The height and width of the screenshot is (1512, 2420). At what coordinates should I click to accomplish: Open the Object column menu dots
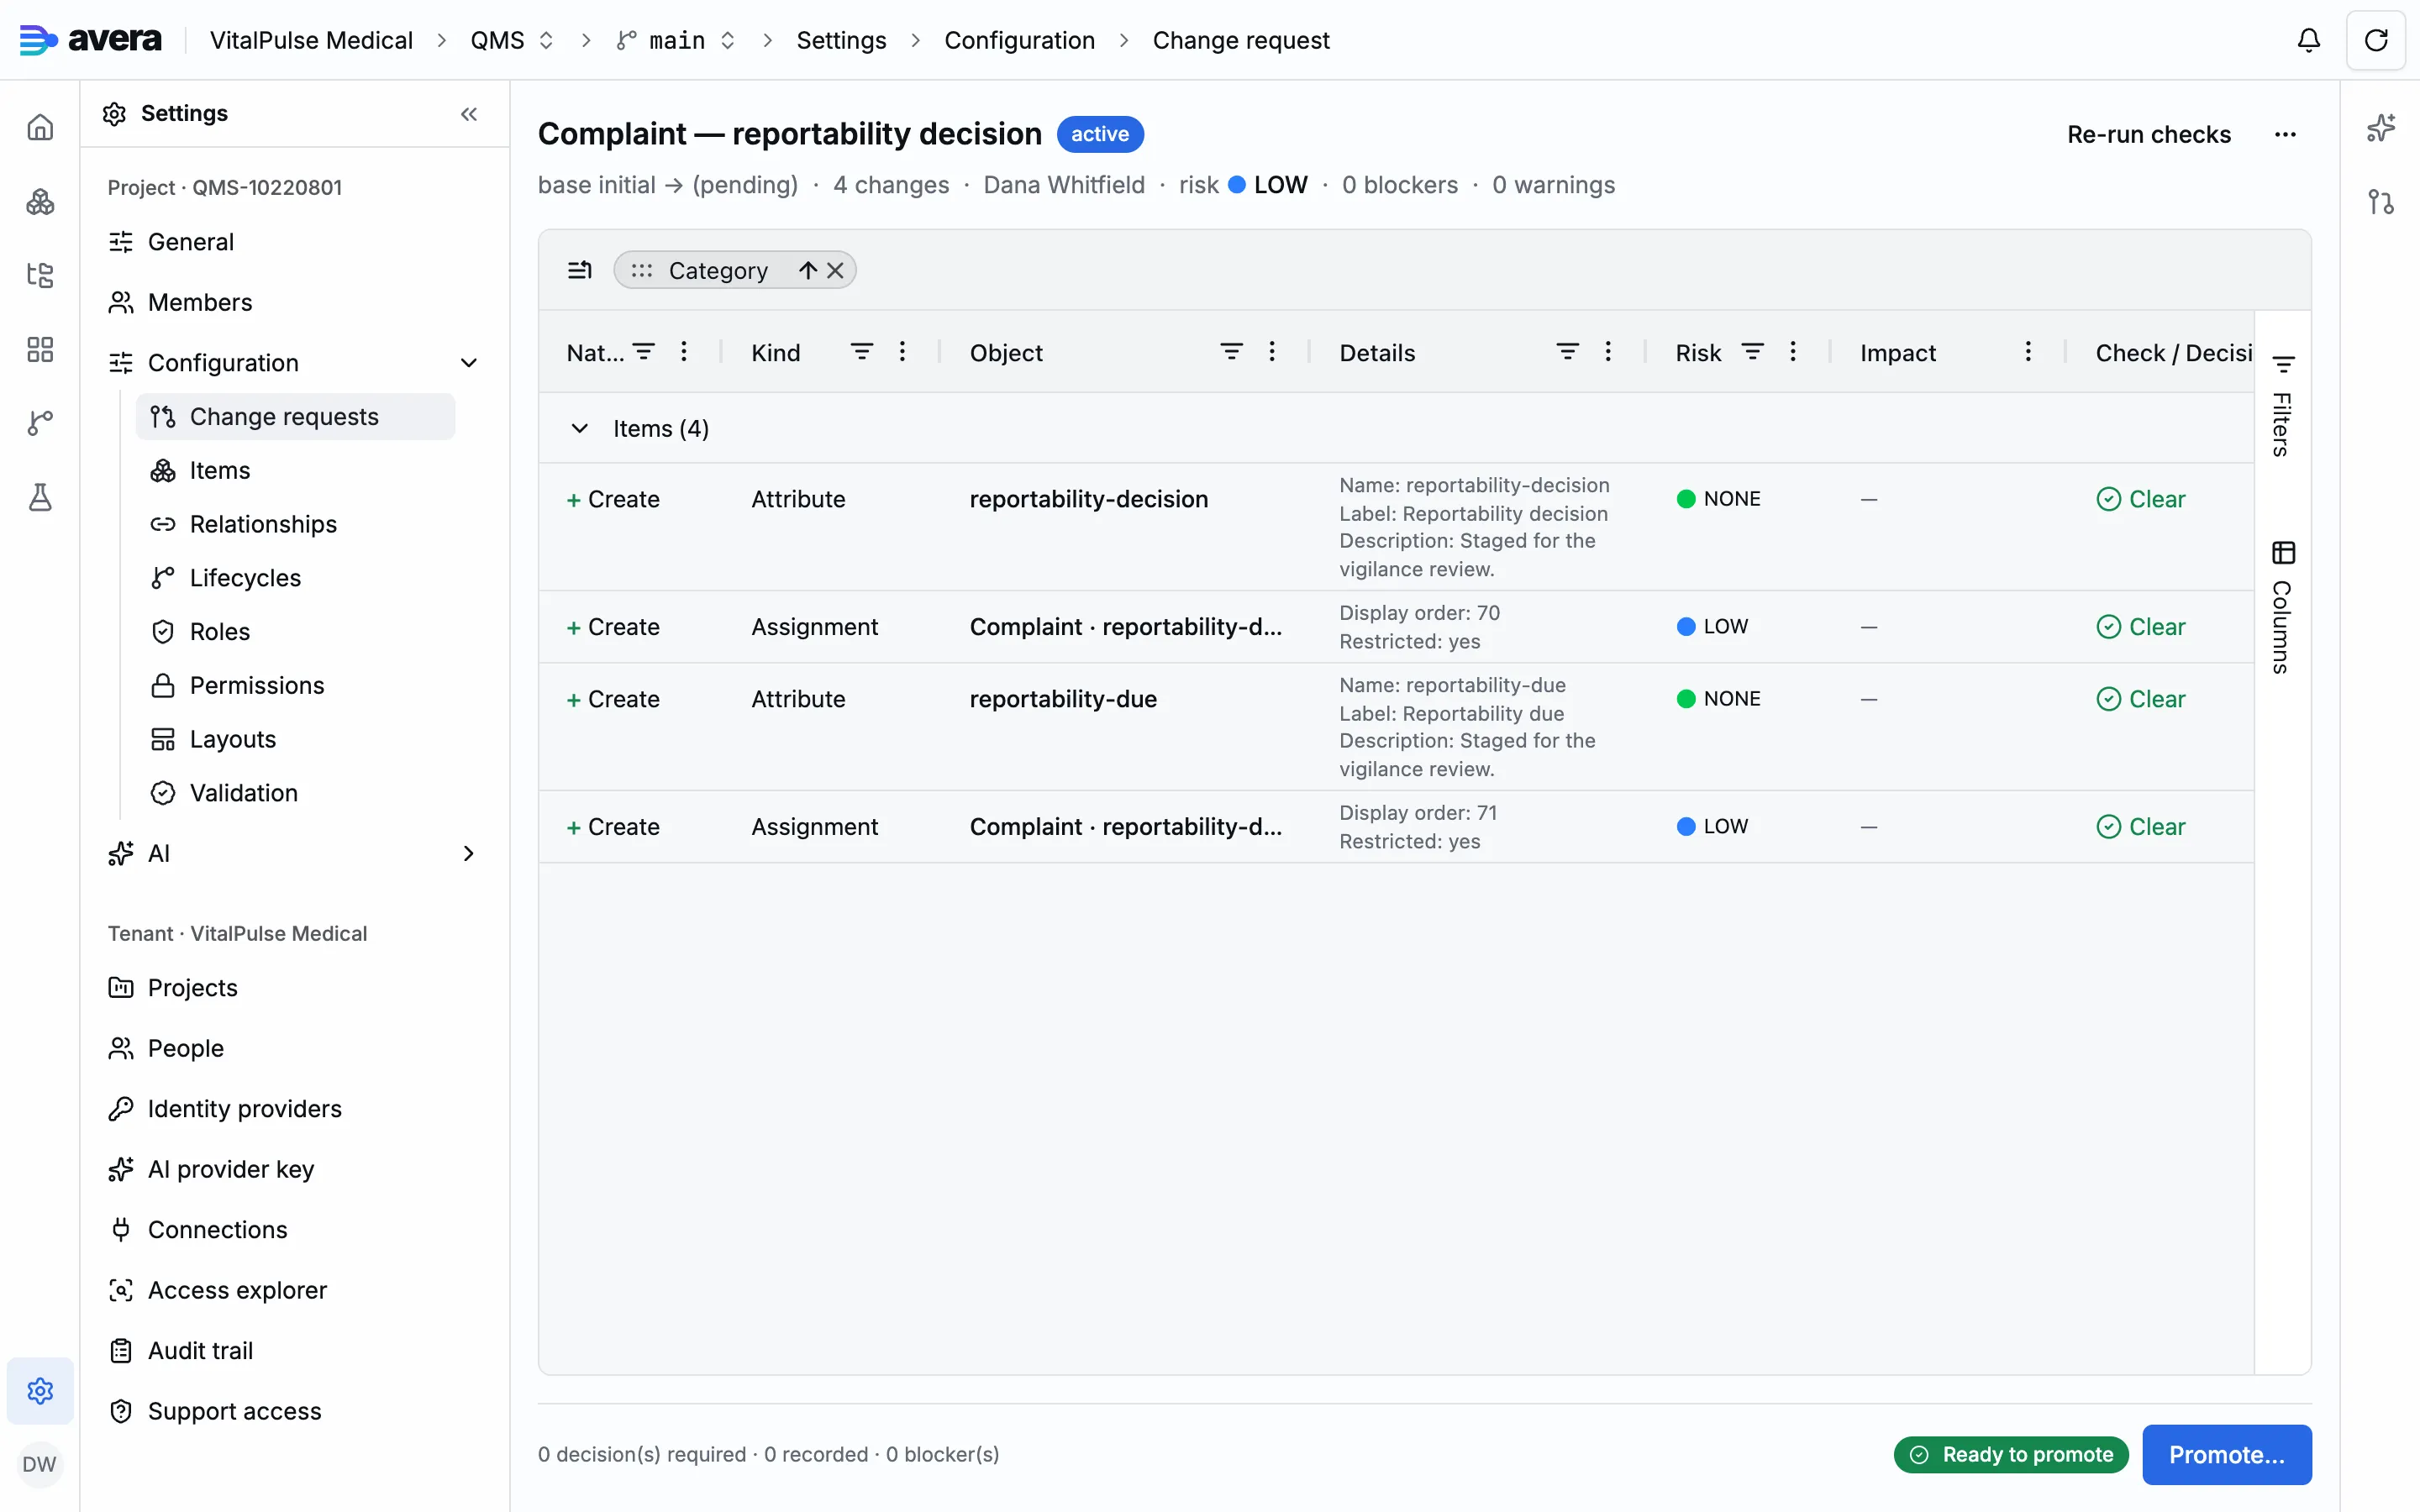1272,352
